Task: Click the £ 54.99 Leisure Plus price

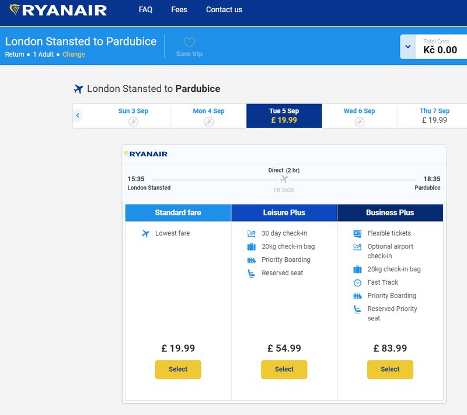Action: point(284,348)
